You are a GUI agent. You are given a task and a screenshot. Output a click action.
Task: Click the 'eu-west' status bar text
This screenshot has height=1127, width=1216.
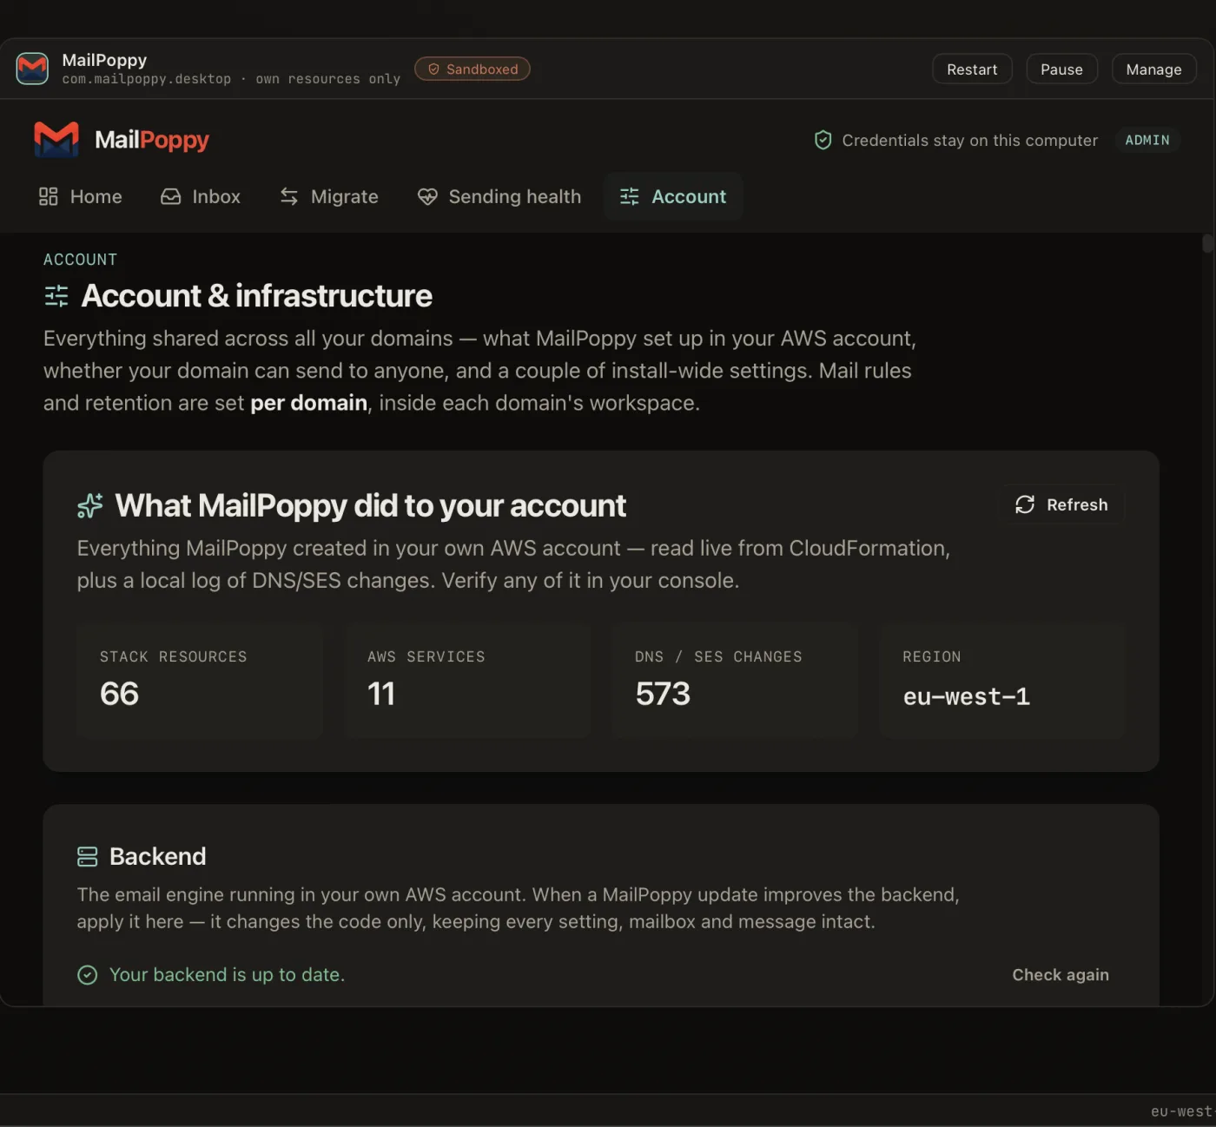[1181, 1111]
